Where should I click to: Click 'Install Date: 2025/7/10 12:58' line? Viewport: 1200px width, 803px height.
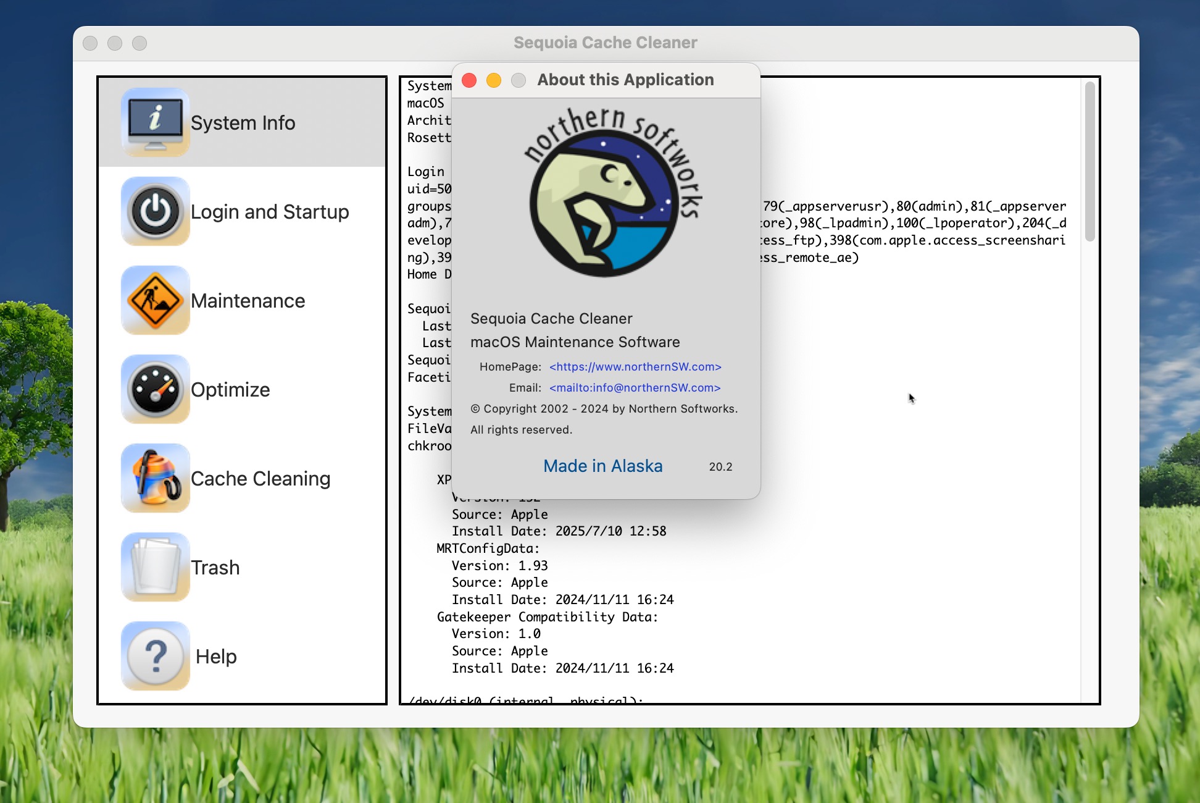559,531
